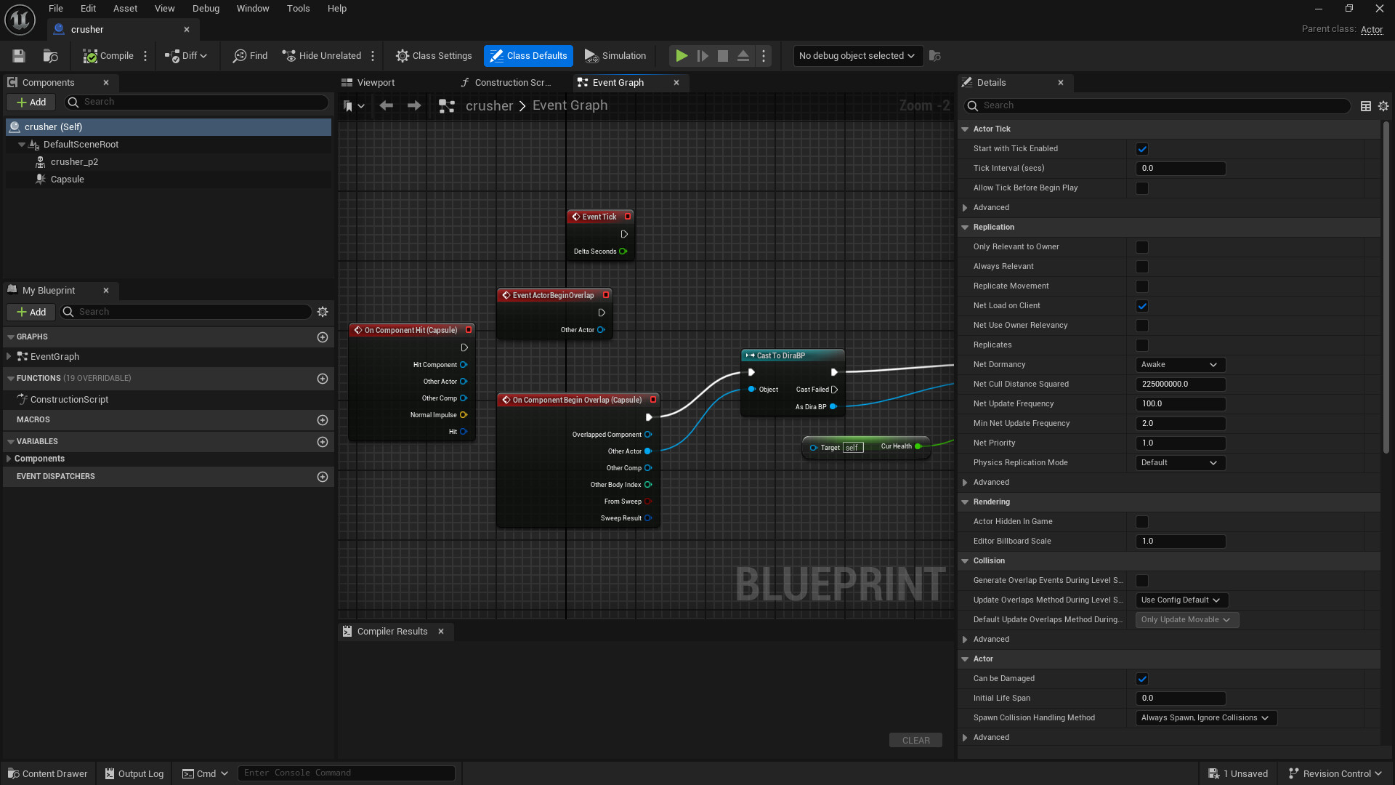Click the Compile button

click(x=108, y=56)
